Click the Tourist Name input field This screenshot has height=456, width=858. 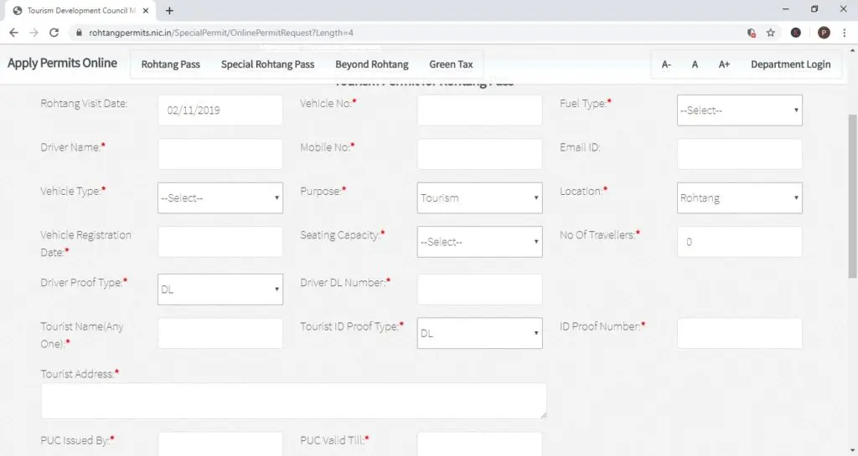point(220,333)
